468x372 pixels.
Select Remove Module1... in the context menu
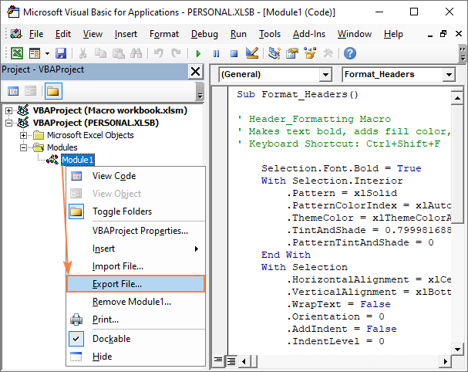131,302
